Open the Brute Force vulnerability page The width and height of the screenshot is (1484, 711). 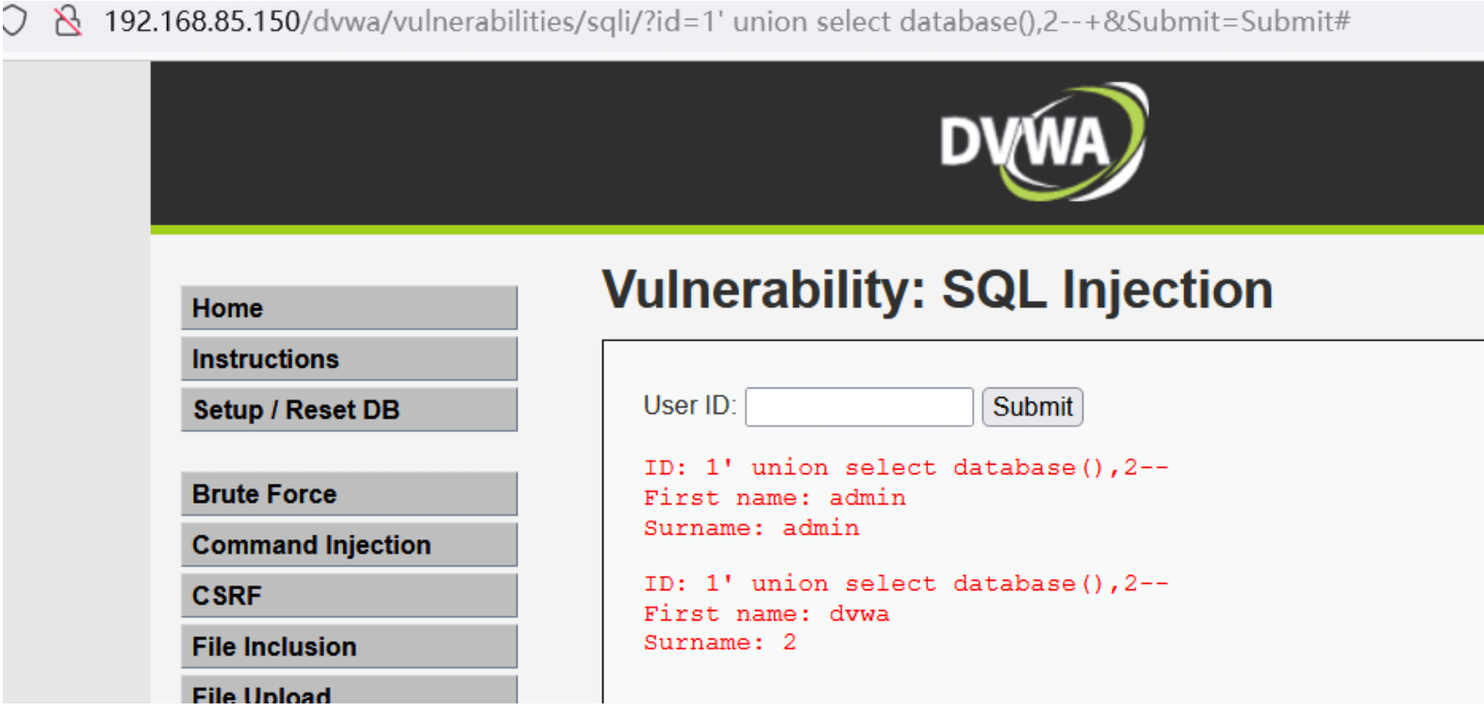point(349,494)
